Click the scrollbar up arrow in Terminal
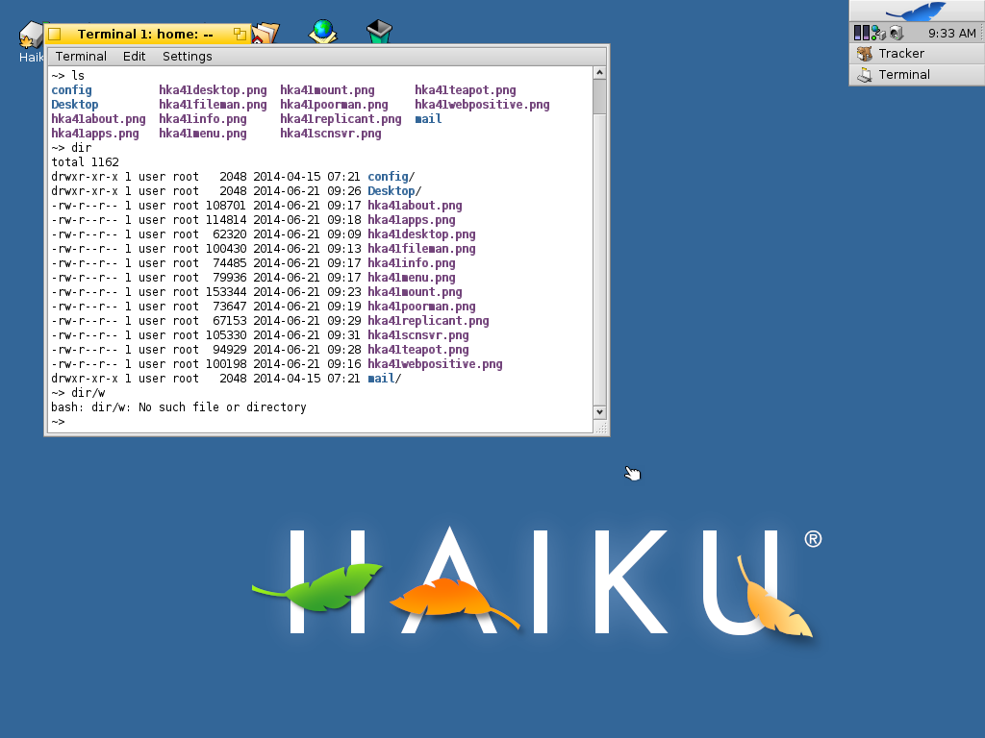The height and width of the screenshot is (738, 985). click(599, 73)
